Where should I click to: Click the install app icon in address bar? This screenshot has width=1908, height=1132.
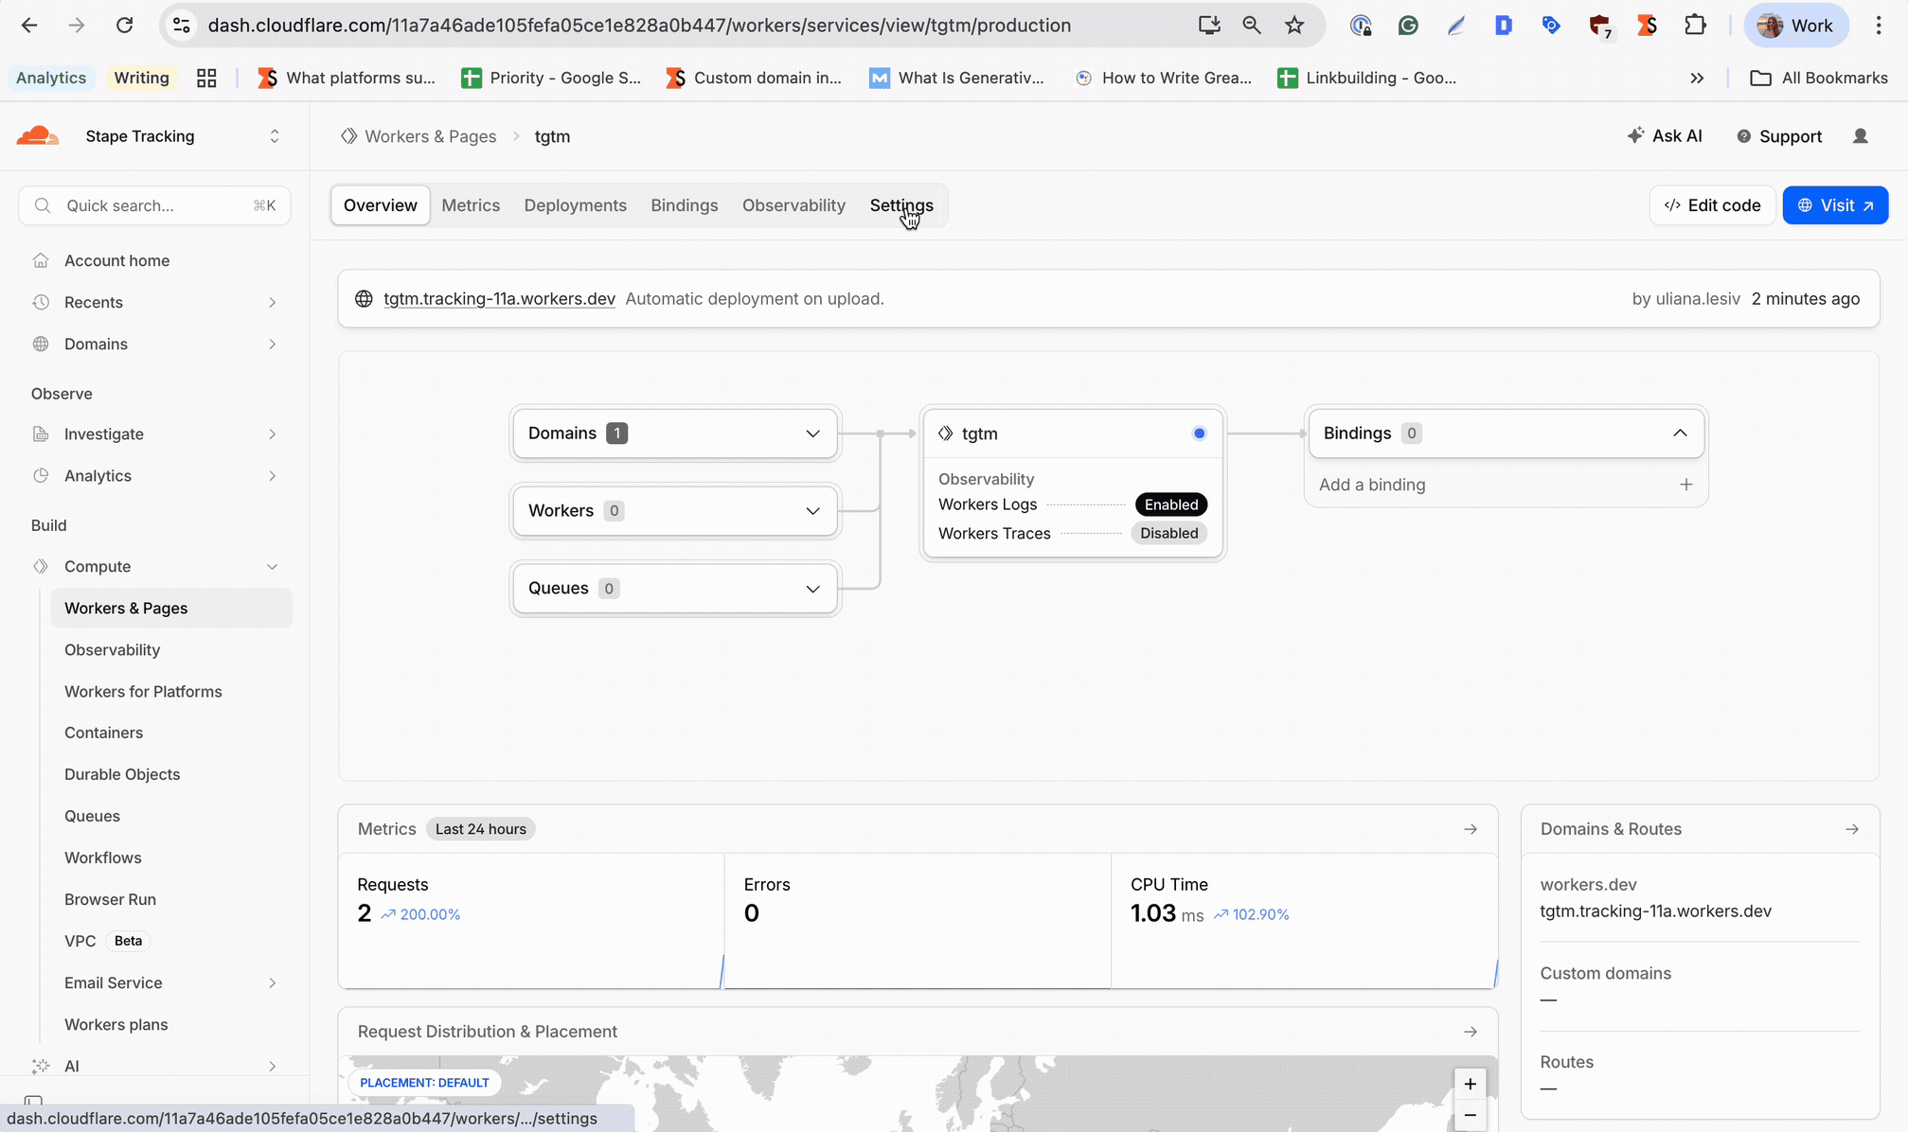1209,26
